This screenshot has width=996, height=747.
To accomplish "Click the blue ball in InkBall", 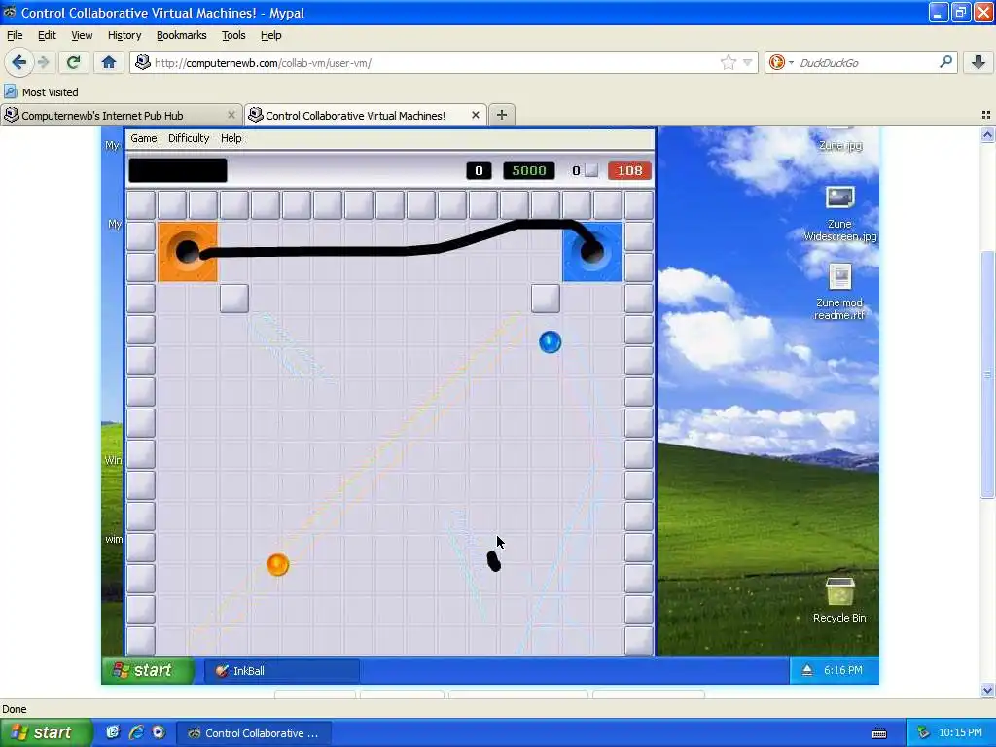I will 551,341.
